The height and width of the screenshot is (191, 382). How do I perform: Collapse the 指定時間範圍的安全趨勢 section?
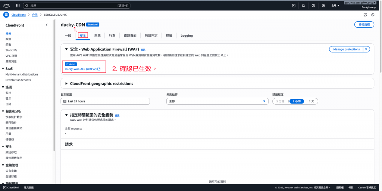(66, 115)
